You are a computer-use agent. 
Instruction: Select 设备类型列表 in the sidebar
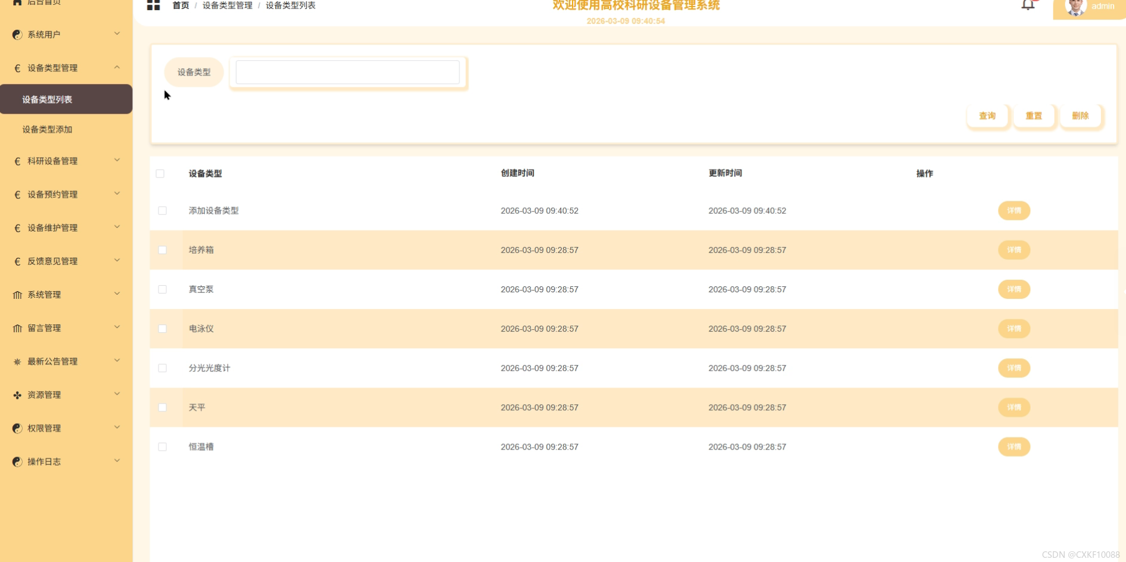pyautogui.click(x=66, y=99)
